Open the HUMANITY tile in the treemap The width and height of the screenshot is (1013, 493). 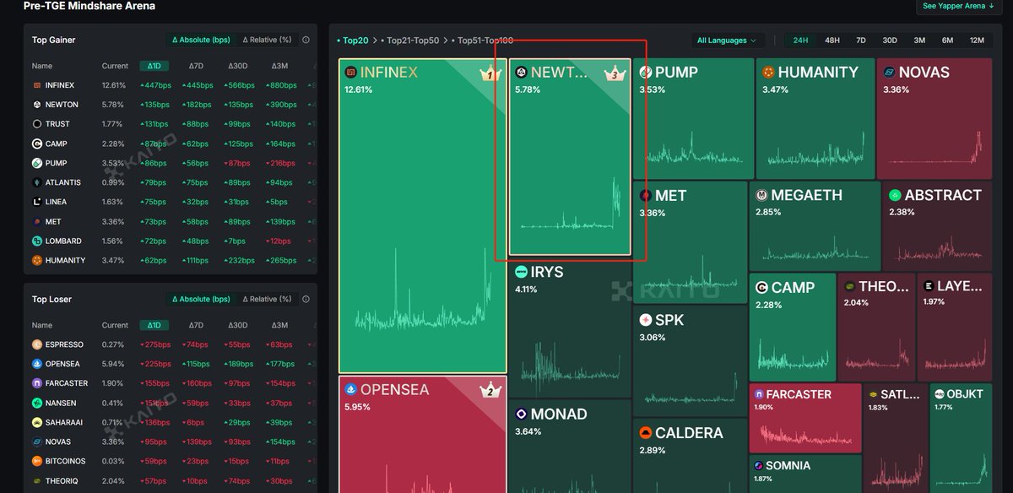point(815,118)
